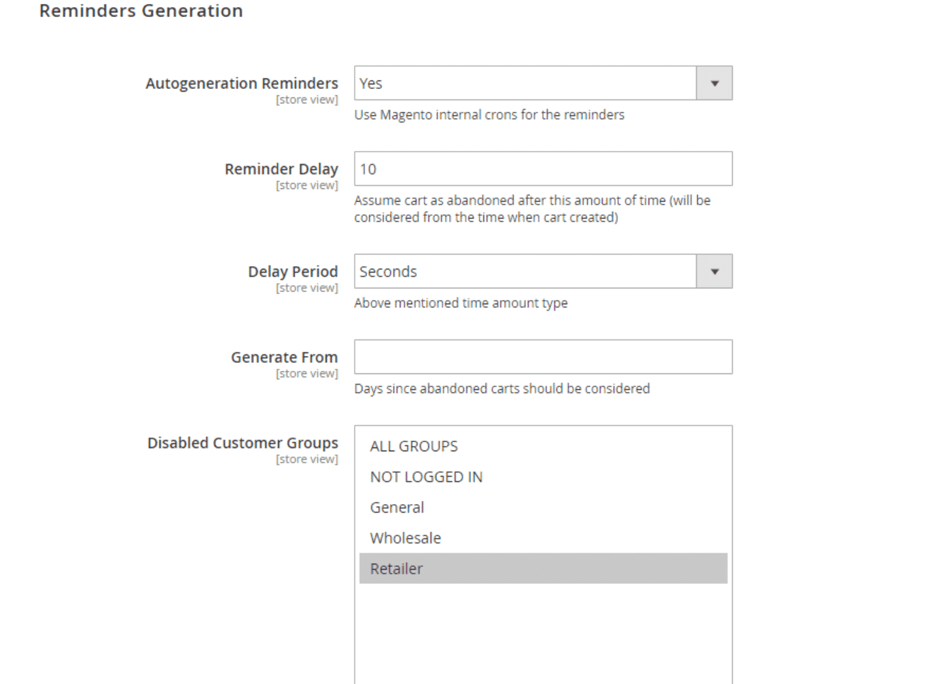Viewport: 937px width, 684px height.
Task: Click the Disabled Customer Groups label
Action: (x=243, y=443)
